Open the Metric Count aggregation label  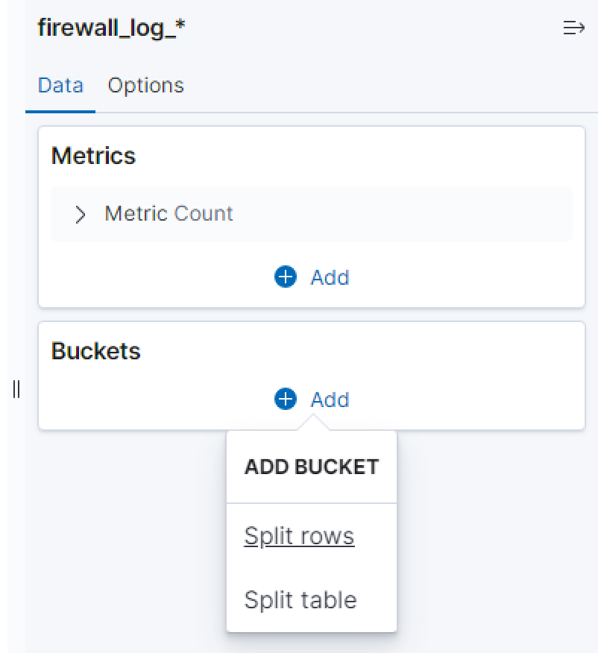[x=169, y=214]
